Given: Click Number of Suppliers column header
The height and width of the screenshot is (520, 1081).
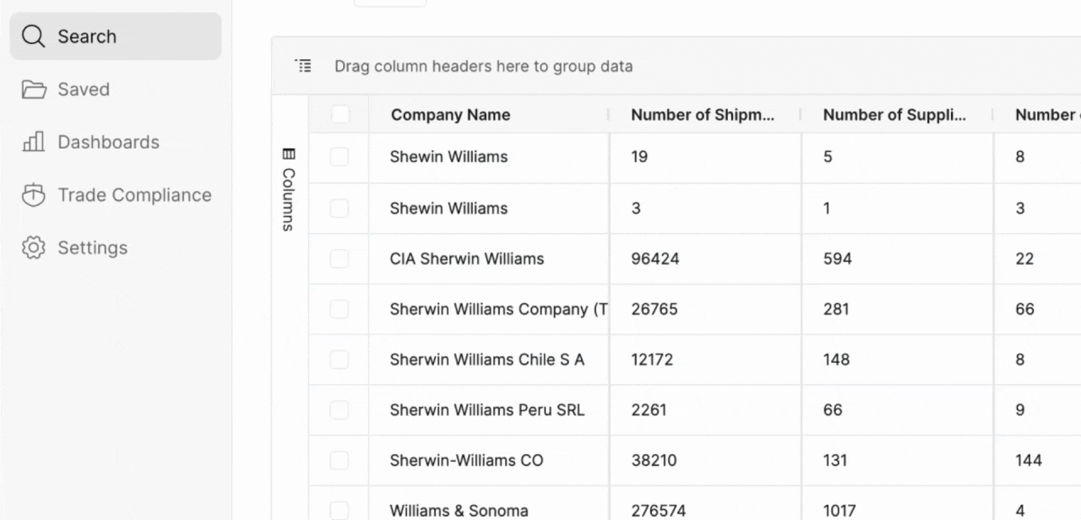Looking at the screenshot, I should click(894, 115).
